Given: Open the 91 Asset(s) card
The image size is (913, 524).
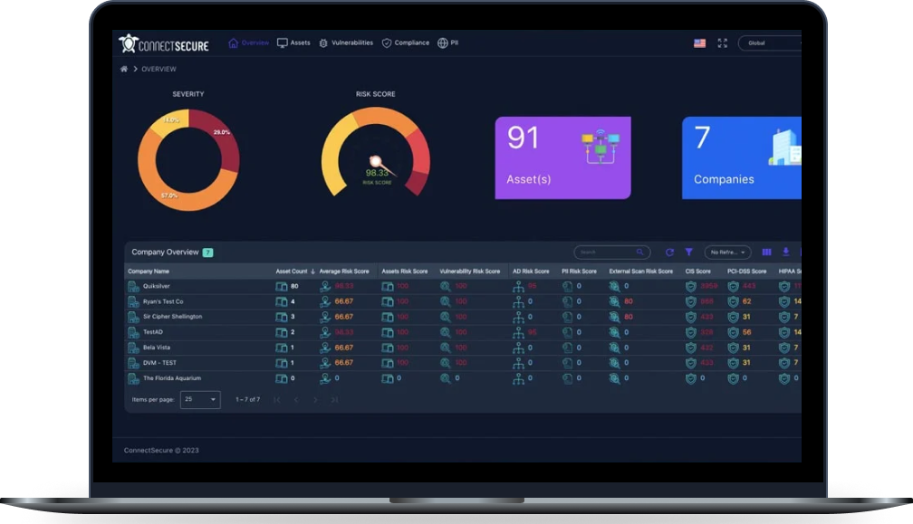Looking at the screenshot, I should pos(563,157).
